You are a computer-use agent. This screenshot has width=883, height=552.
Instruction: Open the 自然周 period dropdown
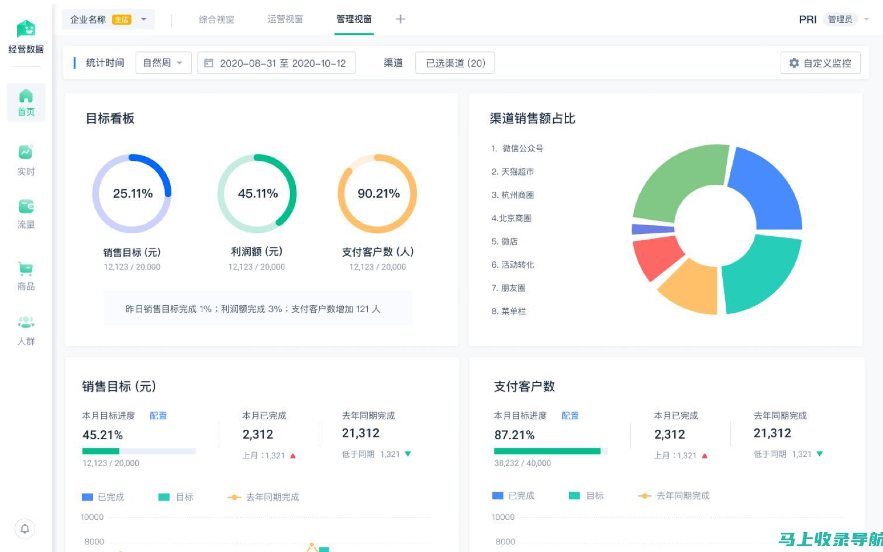click(164, 63)
